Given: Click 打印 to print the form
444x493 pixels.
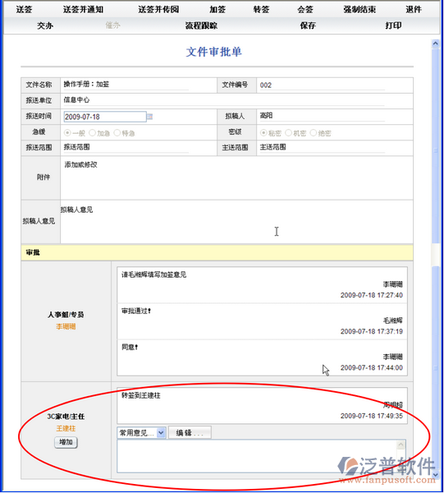Looking at the screenshot, I should [393, 25].
